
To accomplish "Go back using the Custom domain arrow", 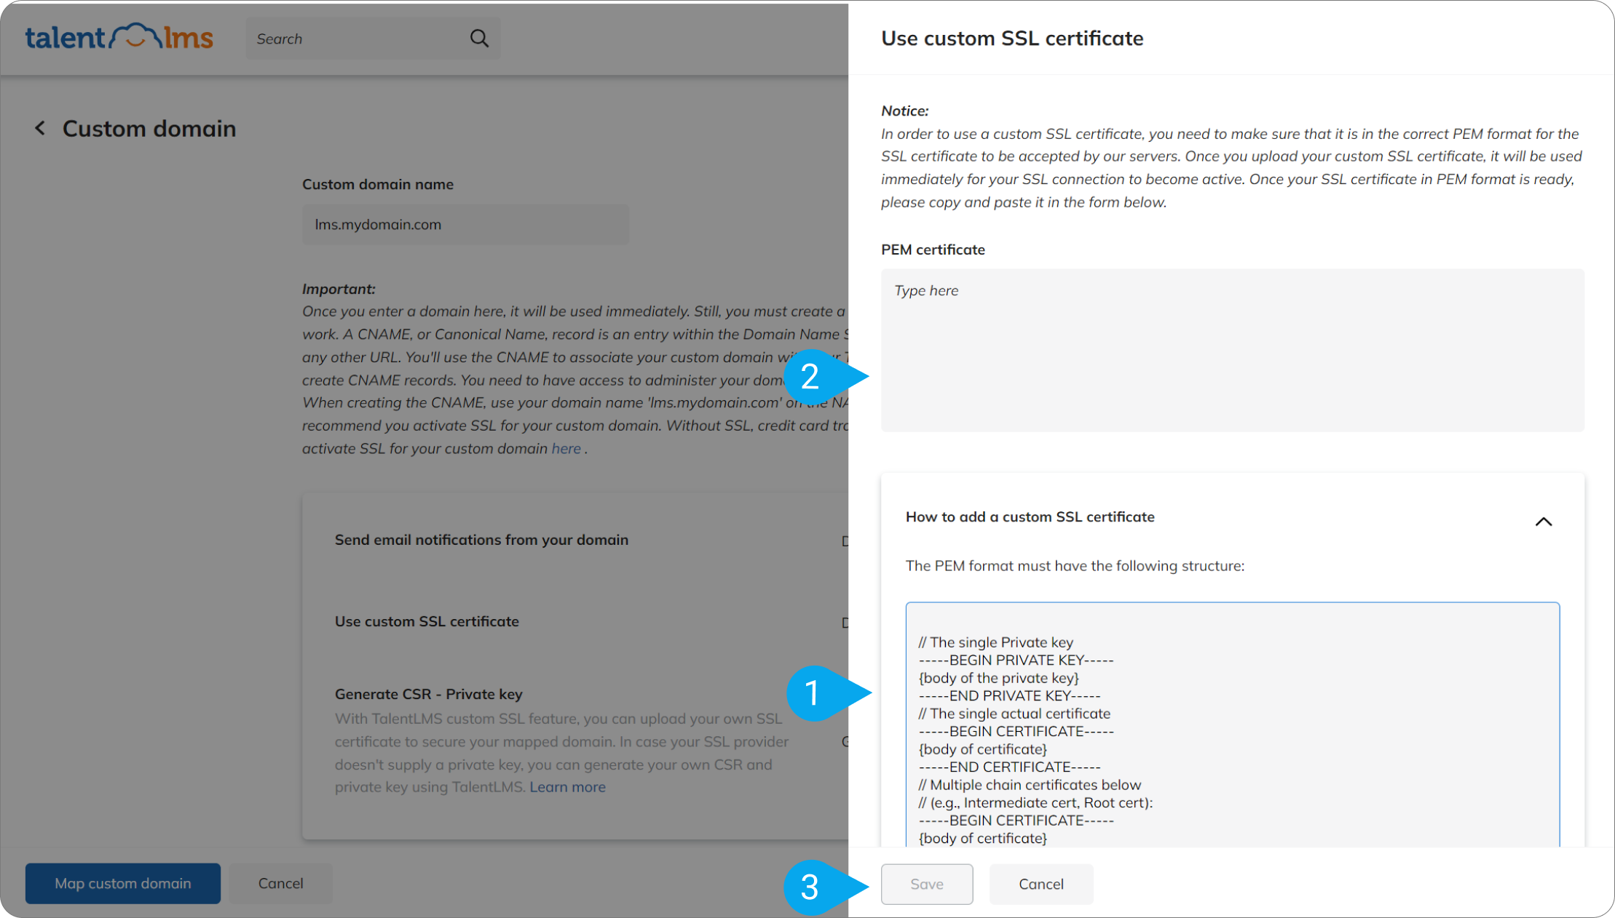I will tap(40, 129).
